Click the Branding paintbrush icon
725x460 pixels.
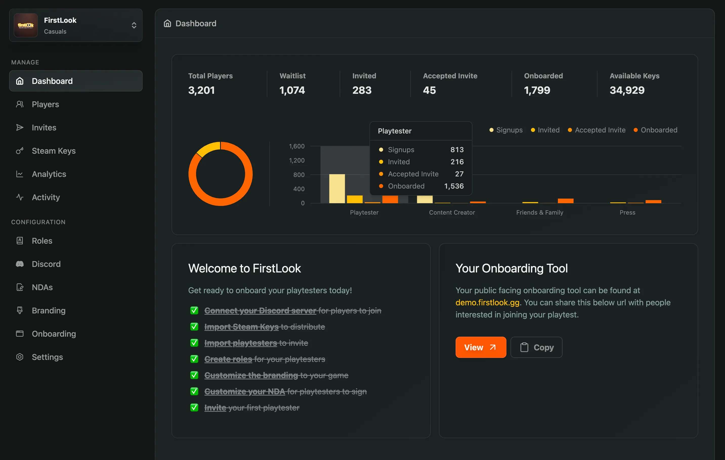point(19,310)
